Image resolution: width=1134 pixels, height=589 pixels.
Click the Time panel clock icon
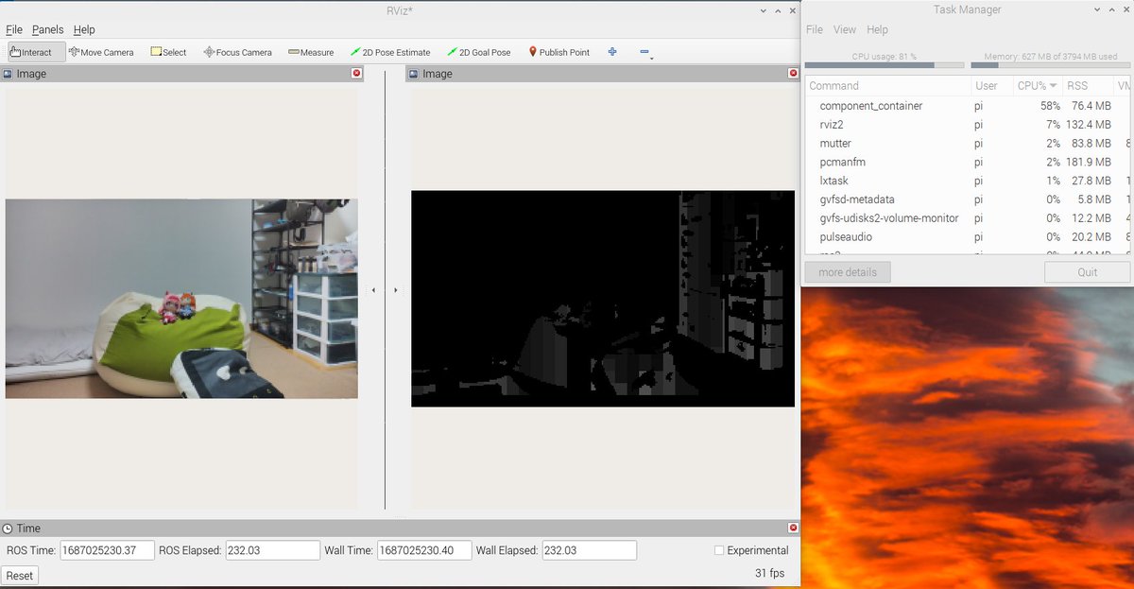click(8, 528)
